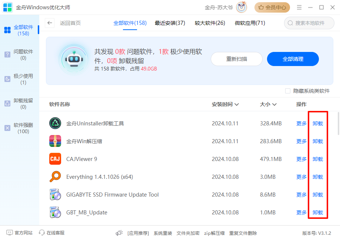Image resolution: width=340 pixels, height=240 pixels.
Task: Toggle the 隐藏系统类软件 checkbox
Action: click(287, 91)
